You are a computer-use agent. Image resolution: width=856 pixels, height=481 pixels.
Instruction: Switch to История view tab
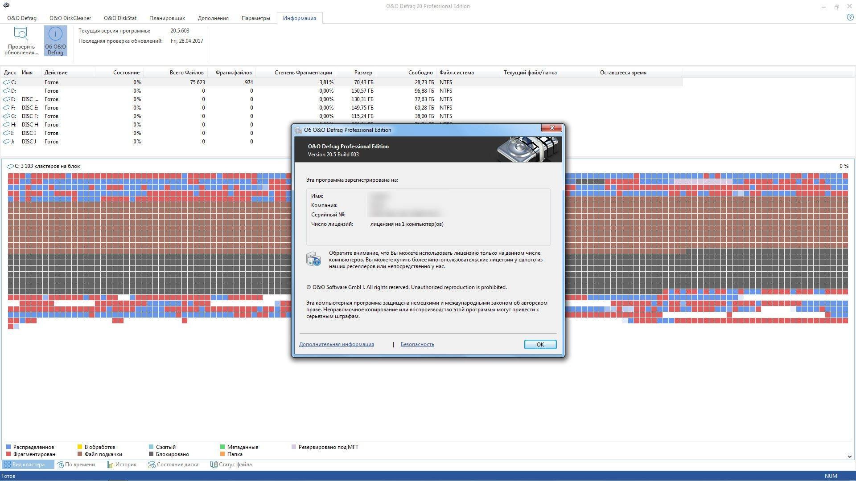[122, 465]
